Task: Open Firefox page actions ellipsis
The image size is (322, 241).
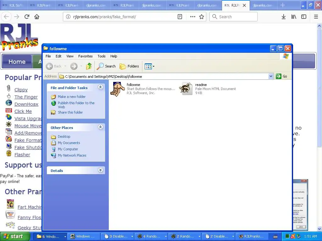Action: [x=193, y=17]
